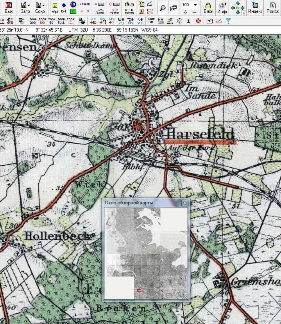This screenshot has height=324, width=281.
Task: Toggle the map overview window icon
Action: [173, 8]
